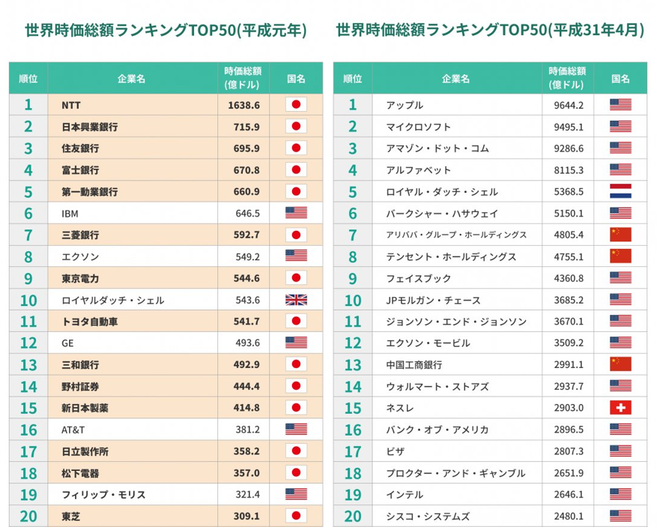Click the 三和銀行 company name
The height and width of the screenshot is (527, 657).
click(80, 365)
